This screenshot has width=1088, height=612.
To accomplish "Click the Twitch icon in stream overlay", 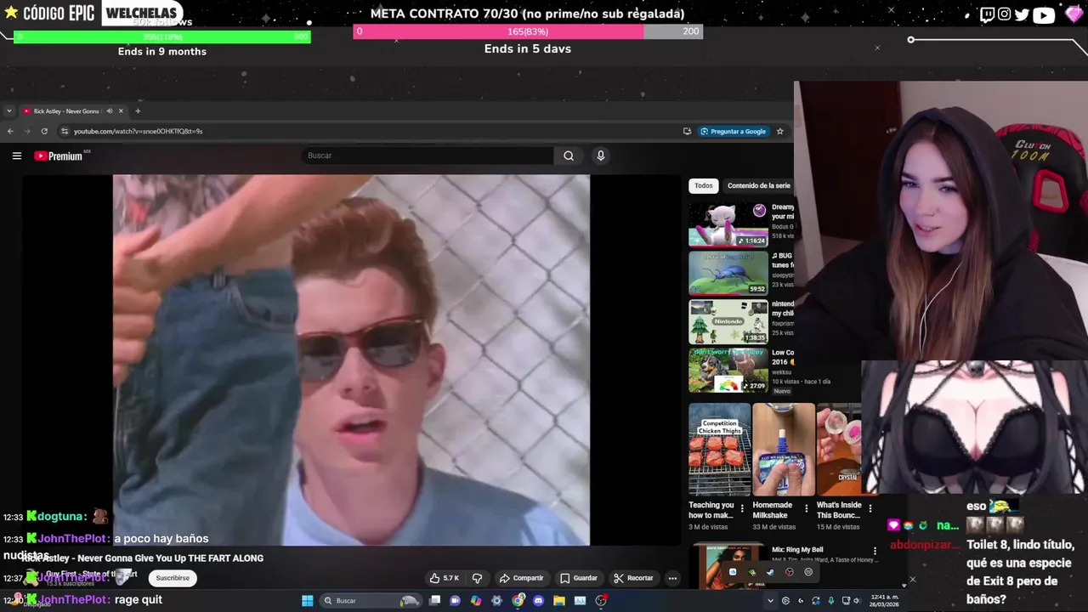I will 987,14.
